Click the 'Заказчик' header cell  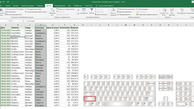[18, 28]
